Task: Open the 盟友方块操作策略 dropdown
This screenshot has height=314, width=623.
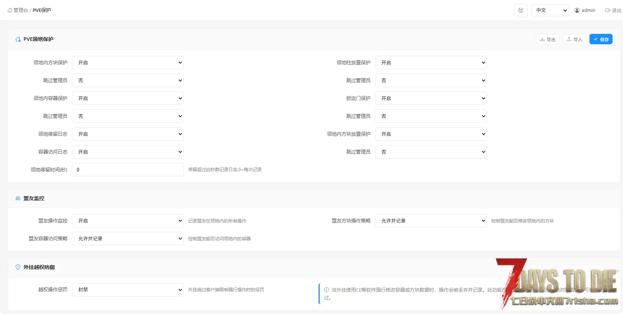Action: coord(431,221)
